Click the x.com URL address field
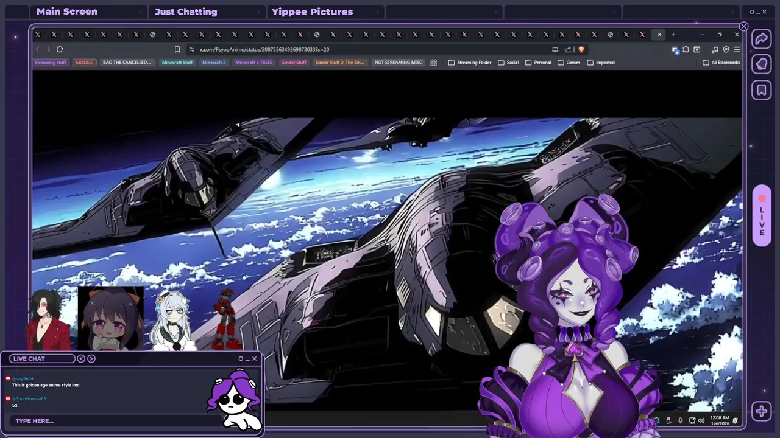The width and height of the screenshot is (780, 438). (x=264, y=49)
